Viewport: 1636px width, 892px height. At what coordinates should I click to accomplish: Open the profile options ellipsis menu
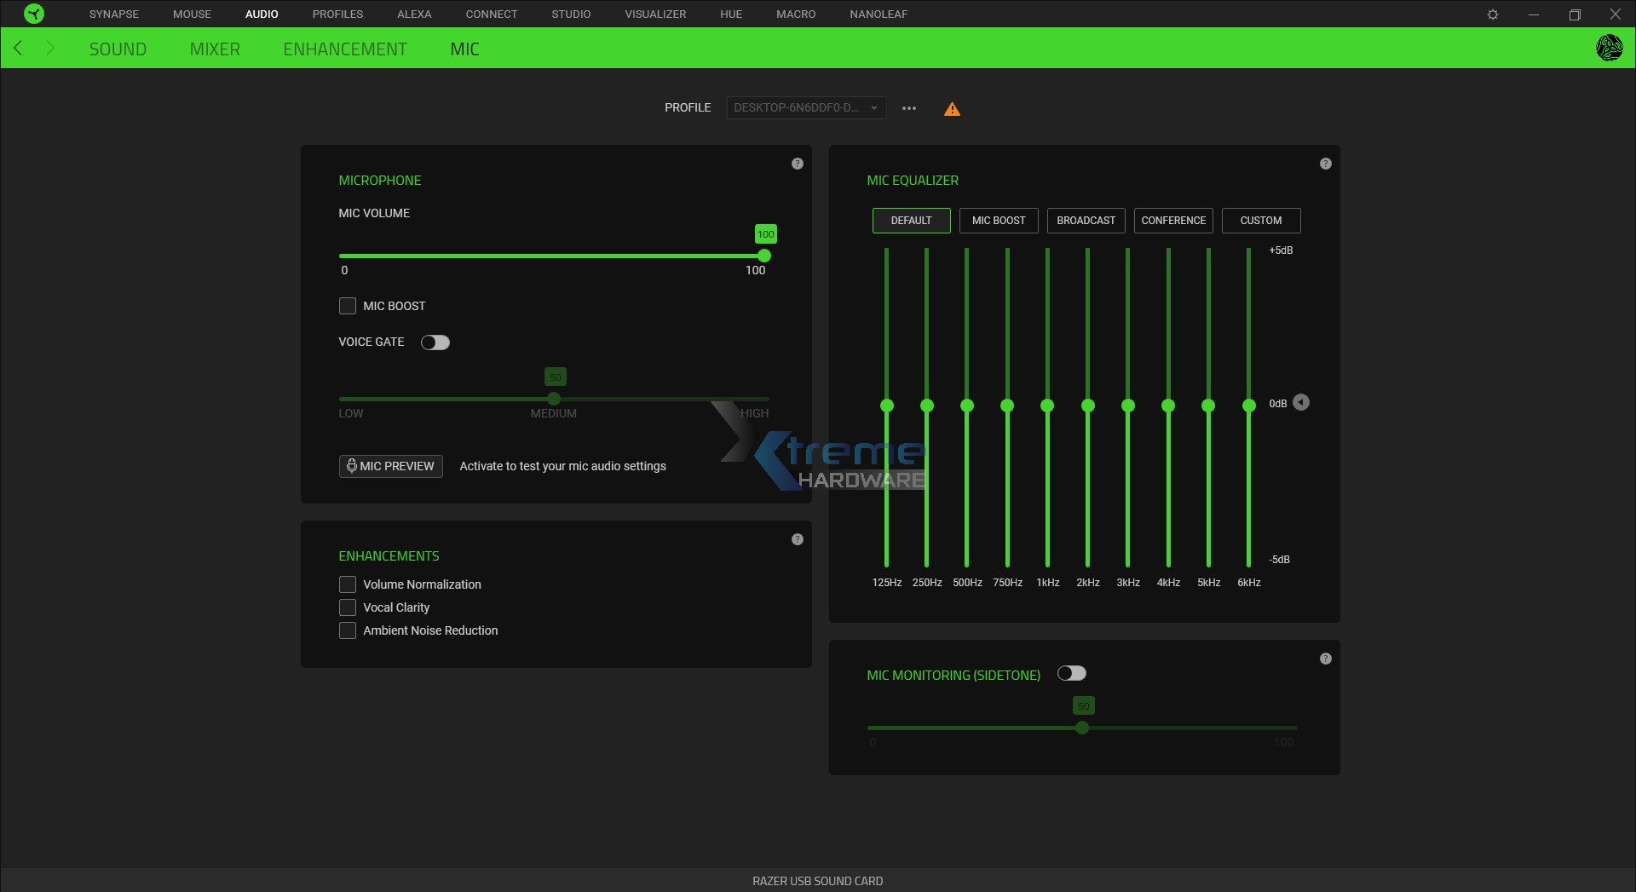[909, 108]
